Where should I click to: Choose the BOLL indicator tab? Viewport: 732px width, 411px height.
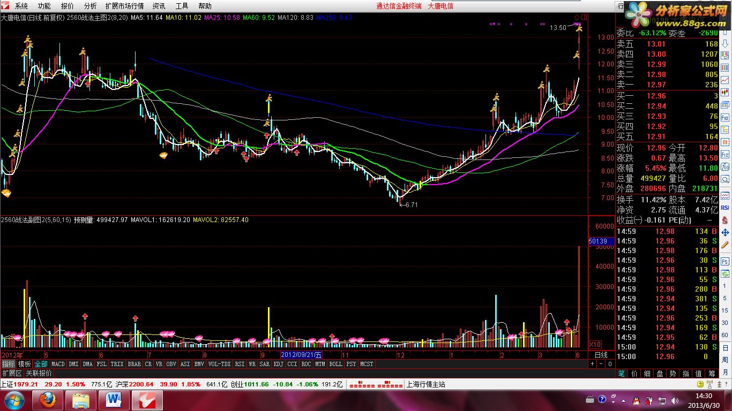pos(335,364)
